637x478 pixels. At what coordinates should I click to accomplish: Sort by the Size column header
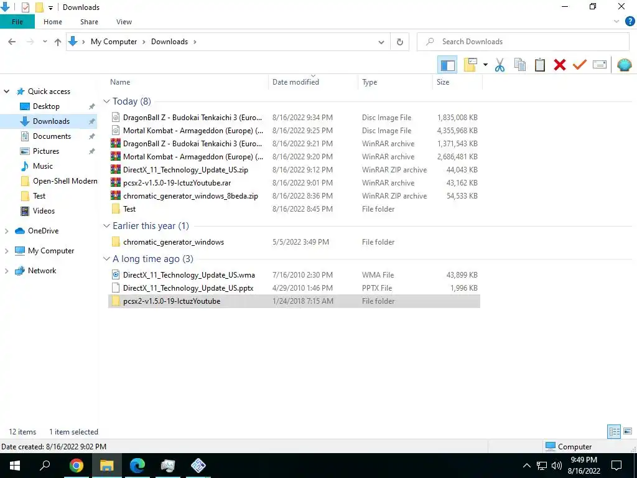[x=457, y=82]
